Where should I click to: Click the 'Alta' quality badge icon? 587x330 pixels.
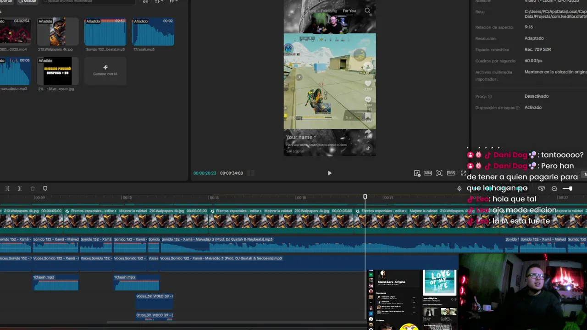click(x=427, y=173)
